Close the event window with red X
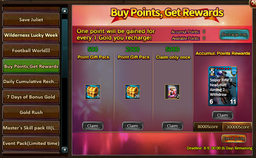This screenshot has width=256, height=158. tap(253, 3)
